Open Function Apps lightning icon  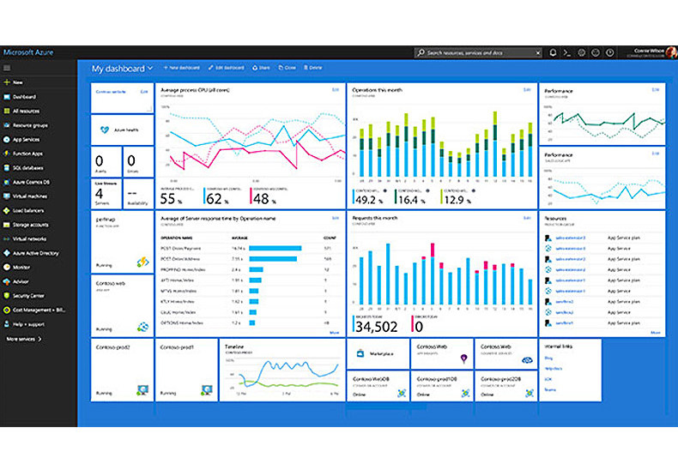tap(7, 154)
